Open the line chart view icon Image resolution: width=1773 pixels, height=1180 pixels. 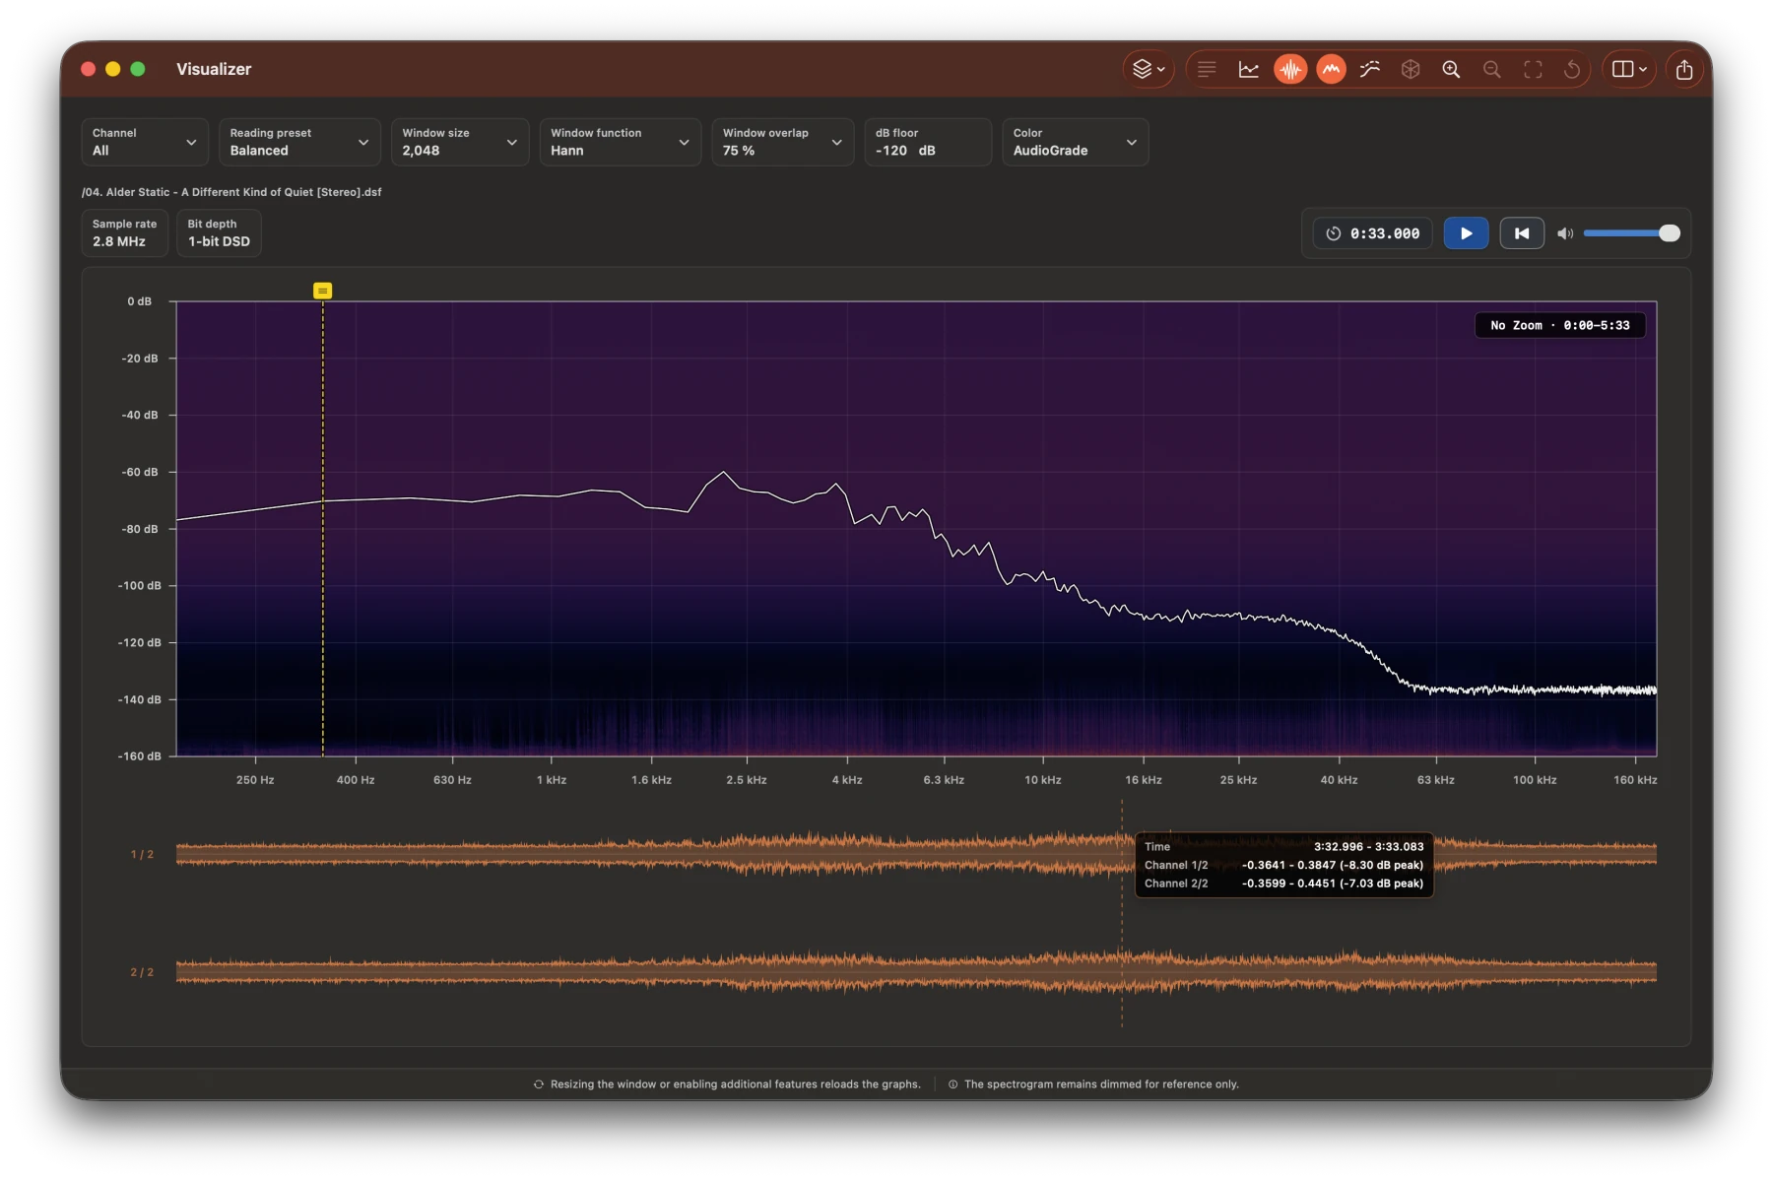pyautogui.click(x=1248, y=69)
